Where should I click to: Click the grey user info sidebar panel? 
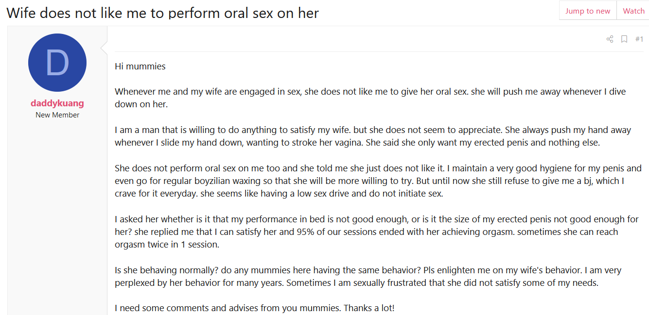click(x=57, y=170)
